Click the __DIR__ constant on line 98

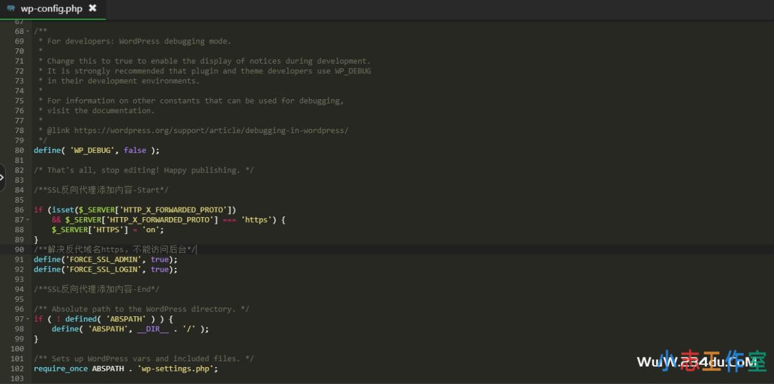[x=152, y=329]
